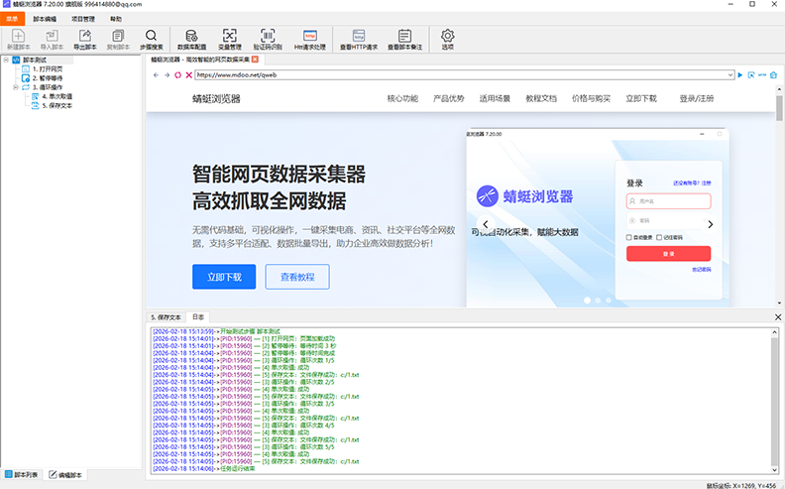Image resolution: width=785 pixels, height=489 pixels.
Task: Click the 验证码识别 captcha recognition icon
Action: (268, 40)
